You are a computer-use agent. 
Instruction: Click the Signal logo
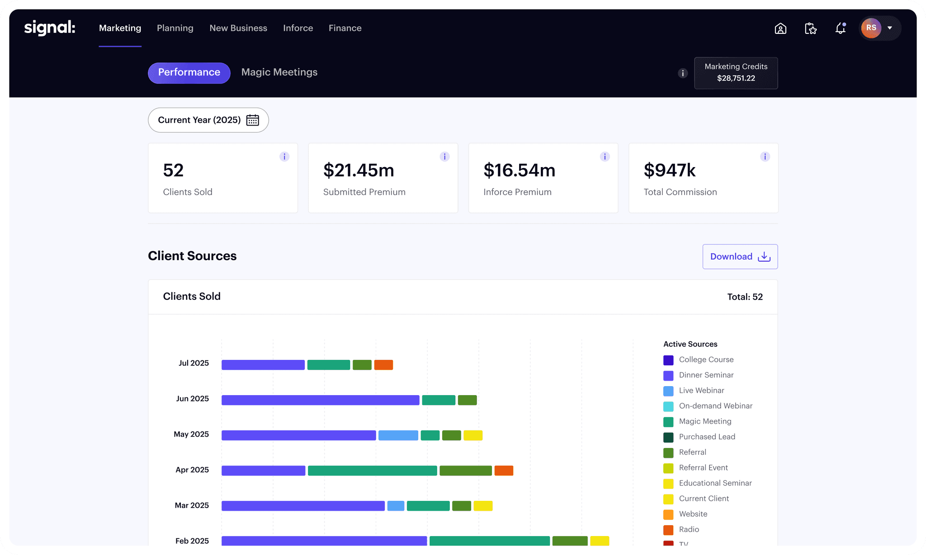[x=50, y=28]
